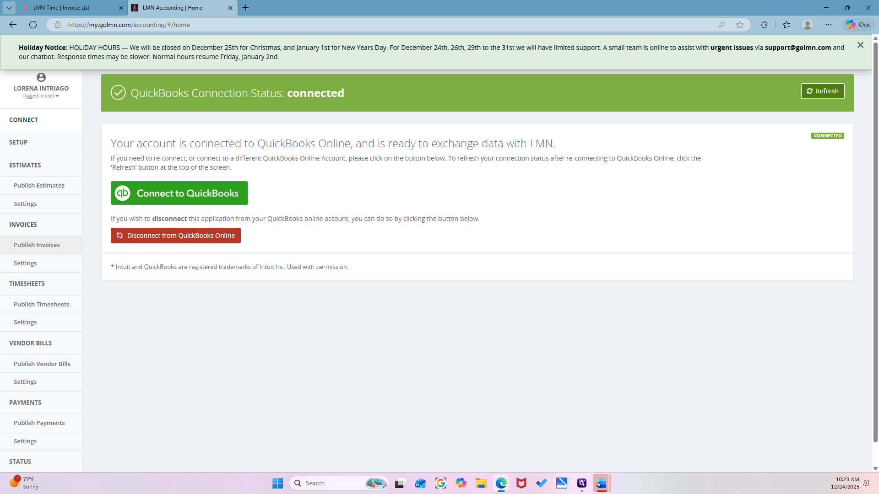Screen dimensions: 879x494
Task: Add page to favorites star icon
Action: pos(740,25)
